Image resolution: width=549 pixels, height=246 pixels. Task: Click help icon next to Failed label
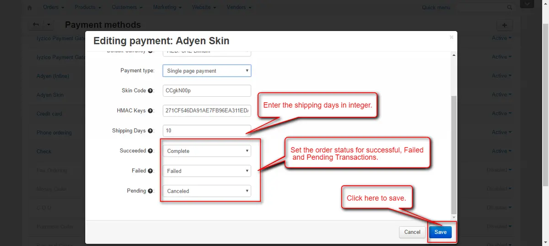click(150, 171)
